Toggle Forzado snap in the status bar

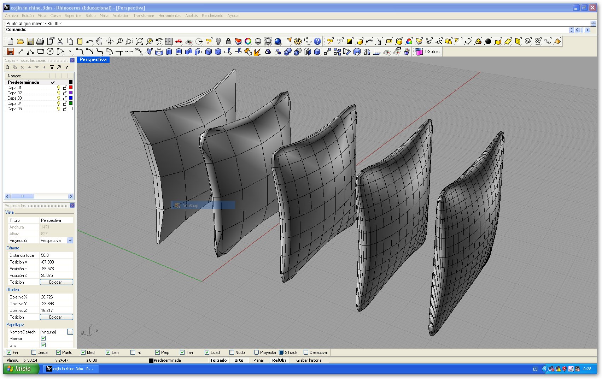point(219,360)
